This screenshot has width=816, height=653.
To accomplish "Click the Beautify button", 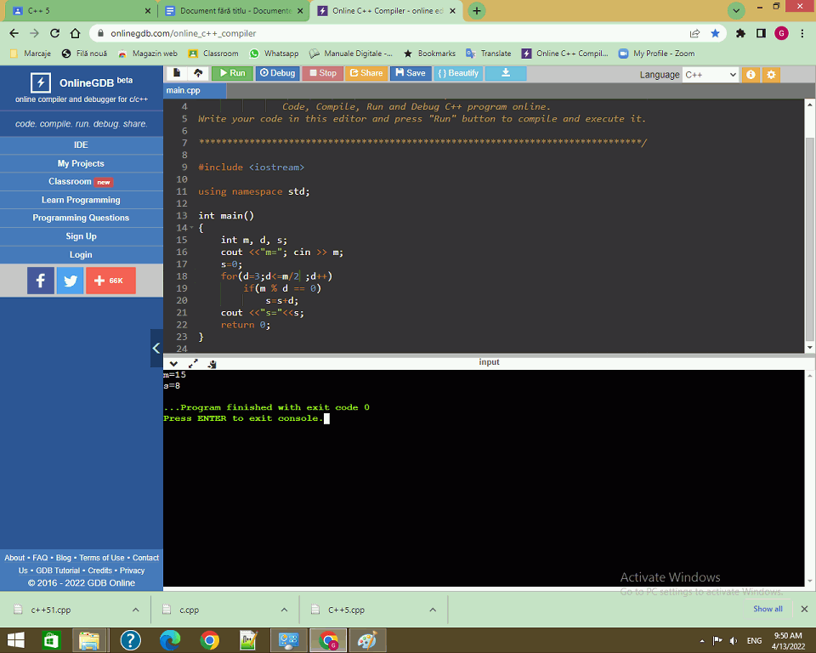I will (457, 73).
